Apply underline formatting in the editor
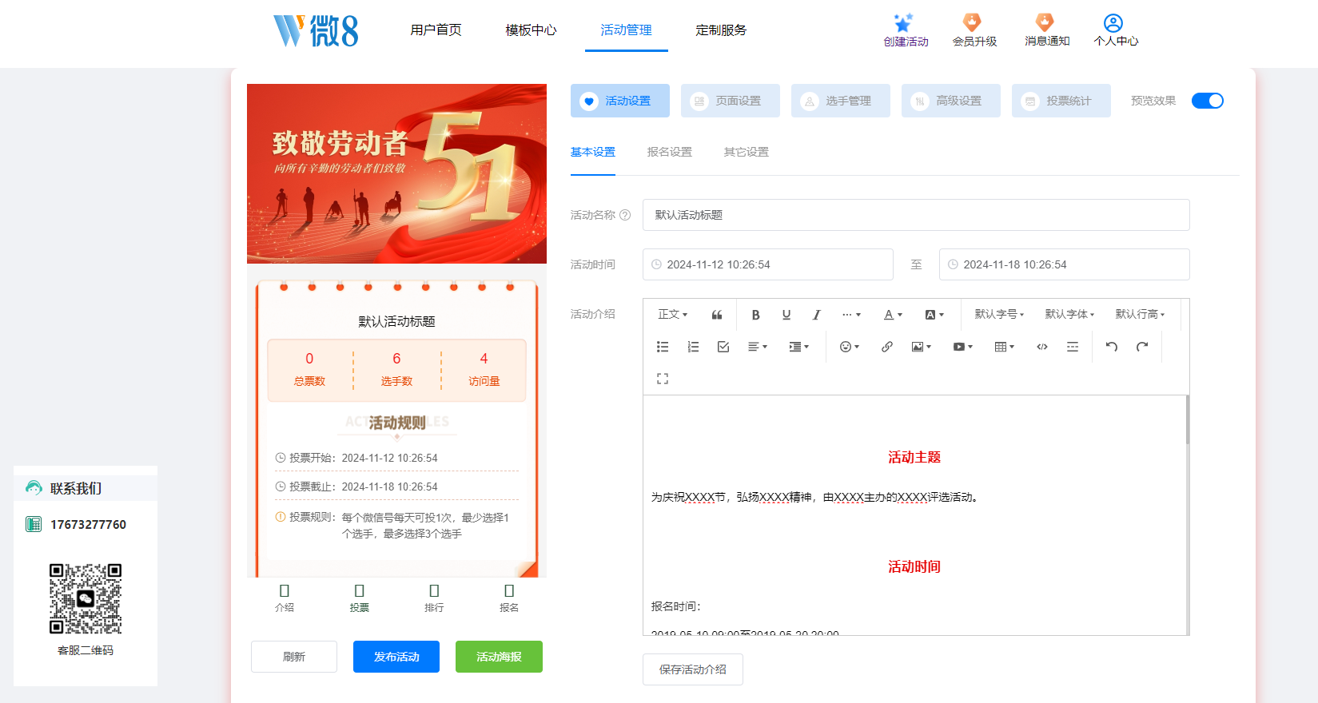This screenshot has height=703, width=1318. click(786, 315)
